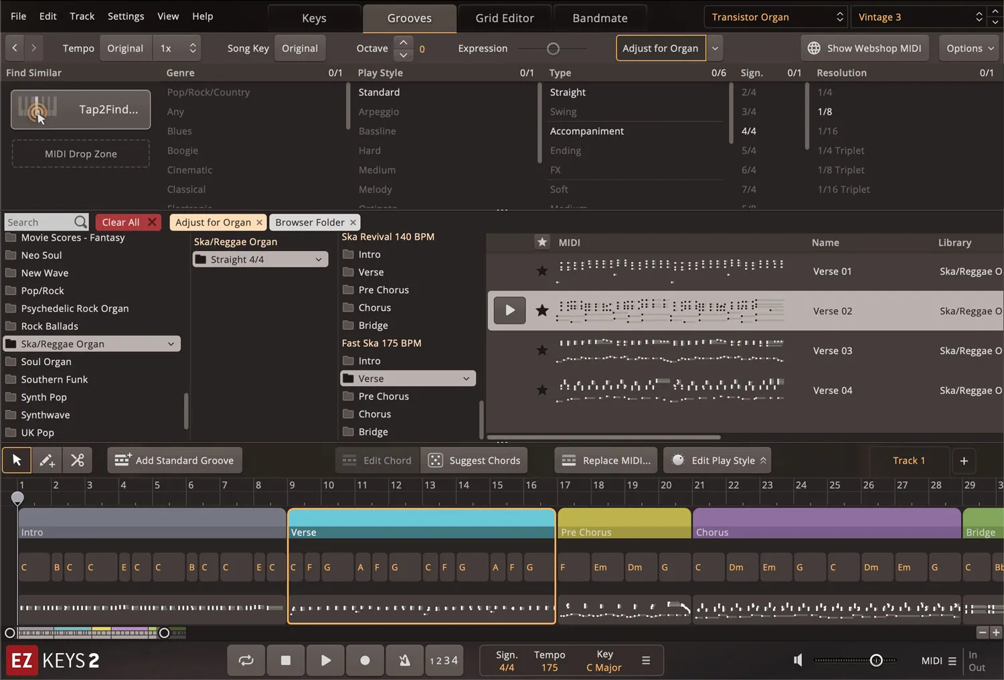Toggle Adjust for Organ mode
The width and height of the screenshot is (1004, 680).
pyautogui.click(x=661, y=48)
